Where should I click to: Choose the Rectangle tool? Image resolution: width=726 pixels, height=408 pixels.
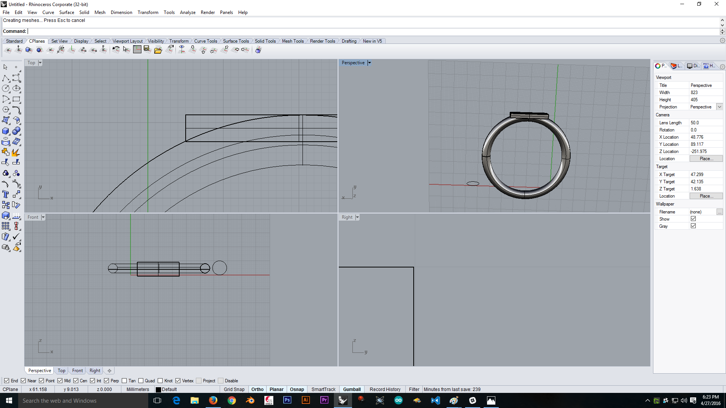click(16, 99)
